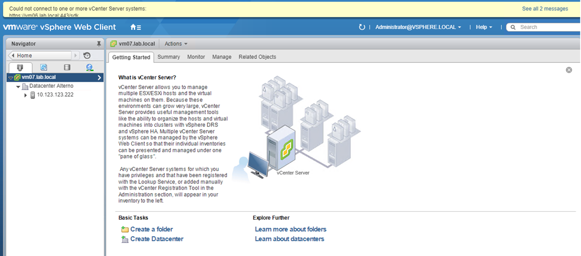
Task: Open the Related Objects tab
Action: tap(257, 57)
